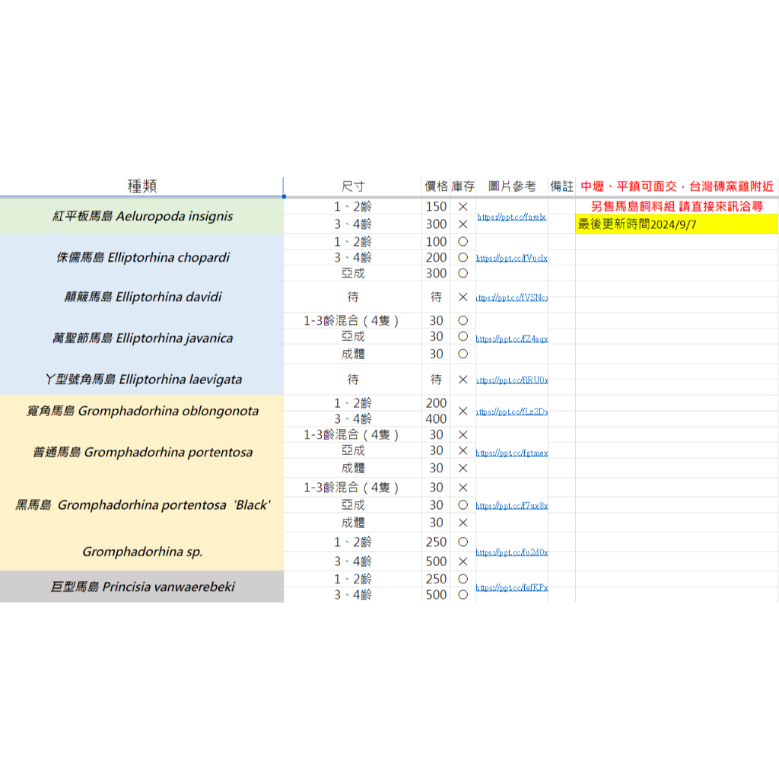
Task: Select the 種類 column header cell
Action: click(141, 186)
